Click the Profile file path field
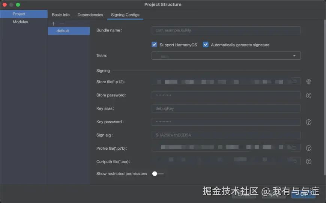This screenshot has height=203, width=326. tap(226, 148)
